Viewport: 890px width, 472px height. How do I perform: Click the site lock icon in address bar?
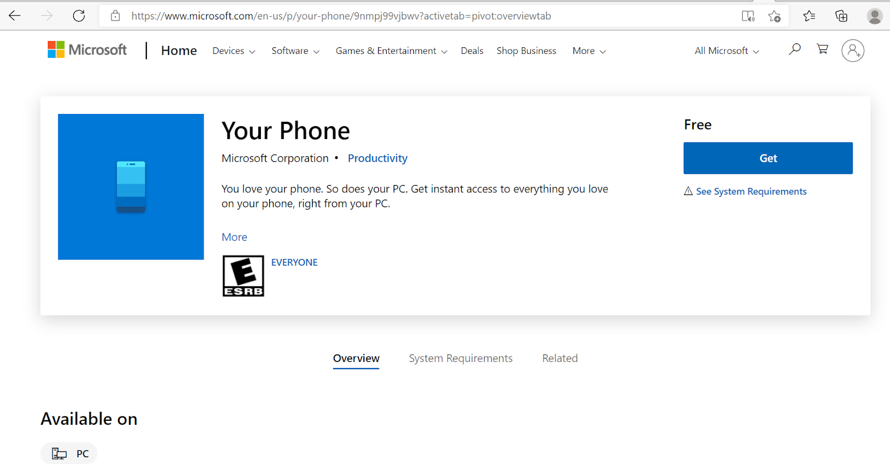pyautogui.click(x=115, y=16)
